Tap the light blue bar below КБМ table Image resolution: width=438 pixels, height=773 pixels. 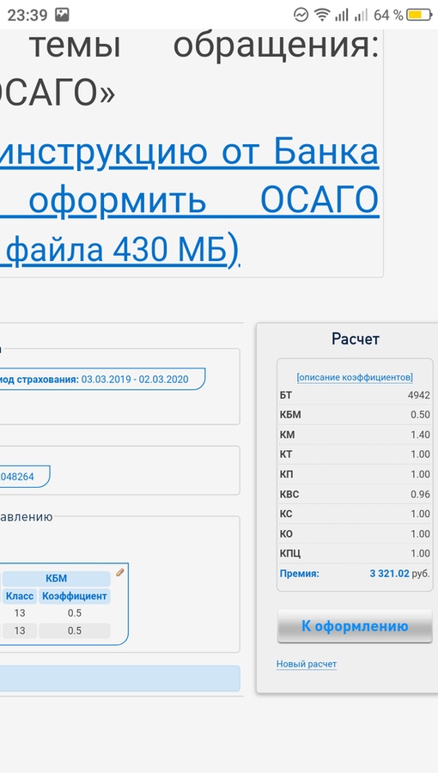click(119, 679)
